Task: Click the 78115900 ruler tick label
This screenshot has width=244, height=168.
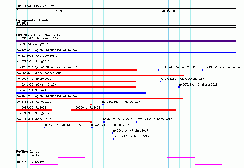Action: tap(168, 11)
